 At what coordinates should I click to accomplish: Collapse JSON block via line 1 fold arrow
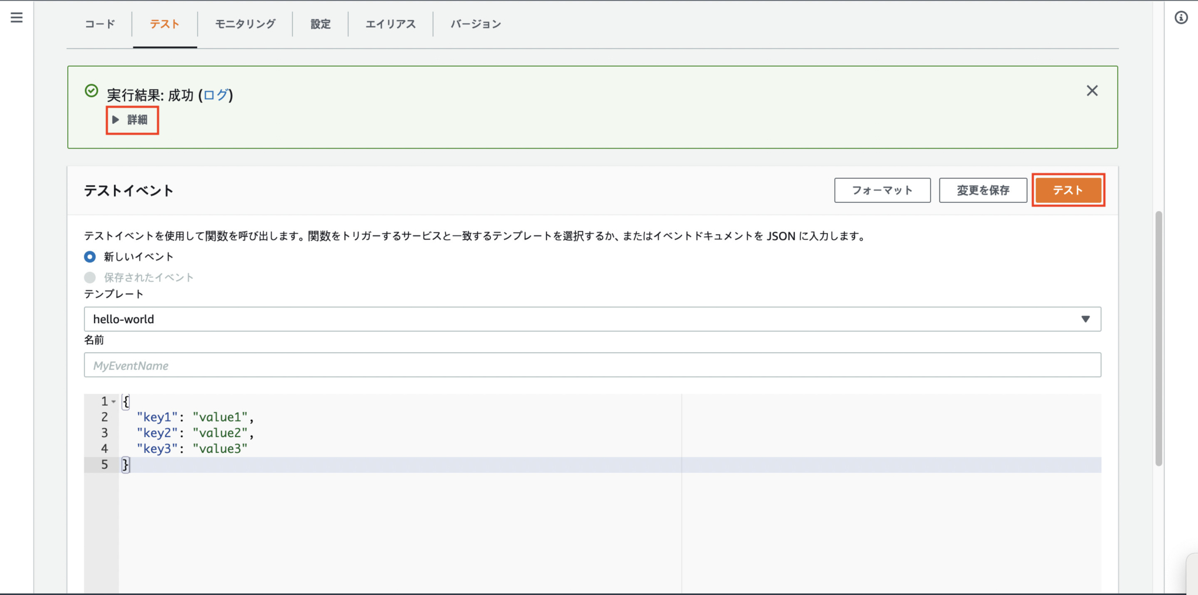[x=113, y=402]
